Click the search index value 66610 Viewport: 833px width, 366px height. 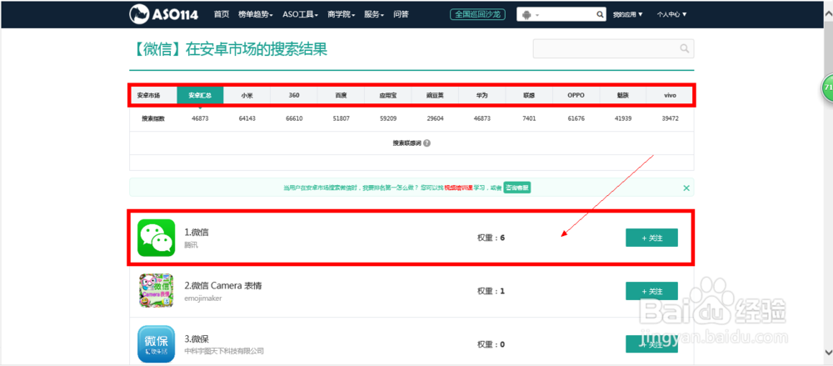(294, 118)
